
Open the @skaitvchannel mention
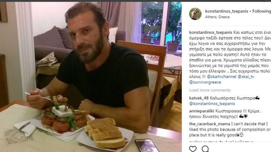click(x=222, y=77)
